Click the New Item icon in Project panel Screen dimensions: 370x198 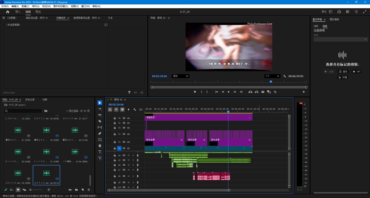pyautogui.click(x=83, y=190)
